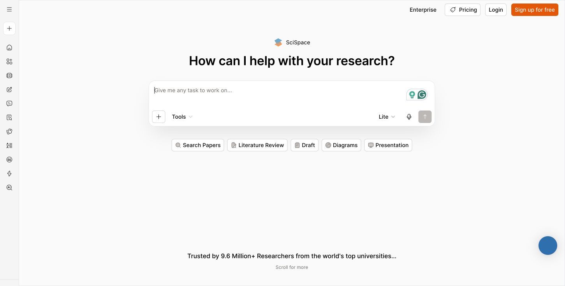Click the SciSpace logo icon
Screen dimensions: 565x286
coord(278,42)
